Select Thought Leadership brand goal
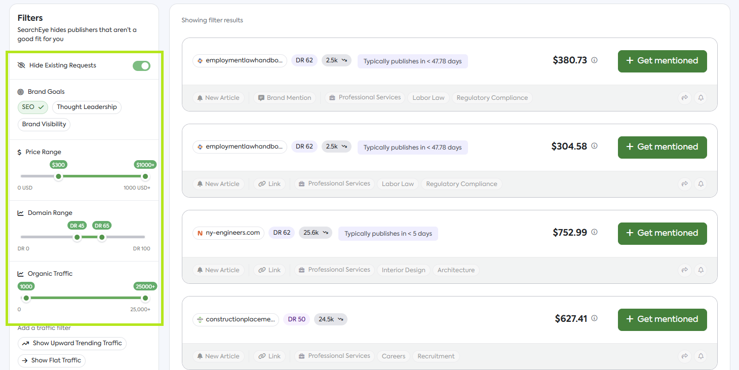 click(87, 107)
